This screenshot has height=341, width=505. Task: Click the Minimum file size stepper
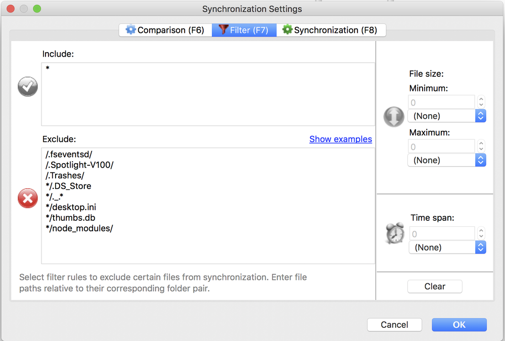(481, 102)
